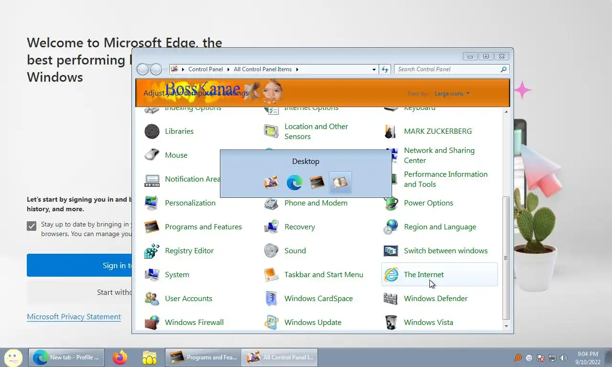Switch to the New tab Edge taskbar button
The image size is (612, 367).
pos(66,357)
